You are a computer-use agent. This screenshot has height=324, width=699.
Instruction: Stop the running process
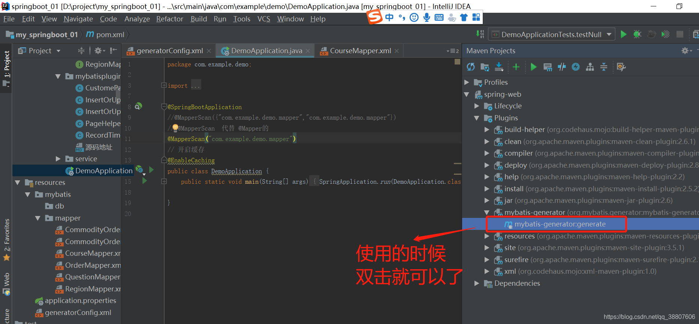680,34
